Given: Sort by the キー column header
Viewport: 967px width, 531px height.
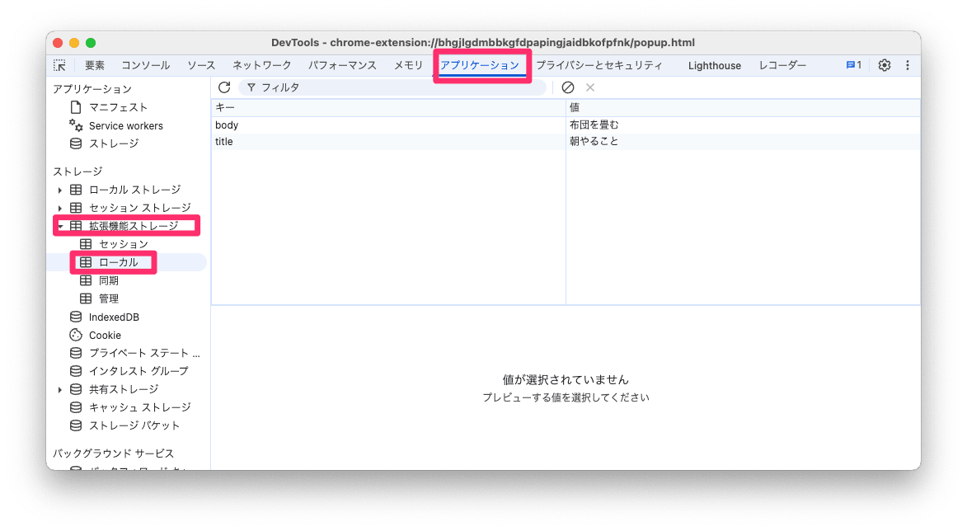Looking at the screenshot, I should click(388, 108).
